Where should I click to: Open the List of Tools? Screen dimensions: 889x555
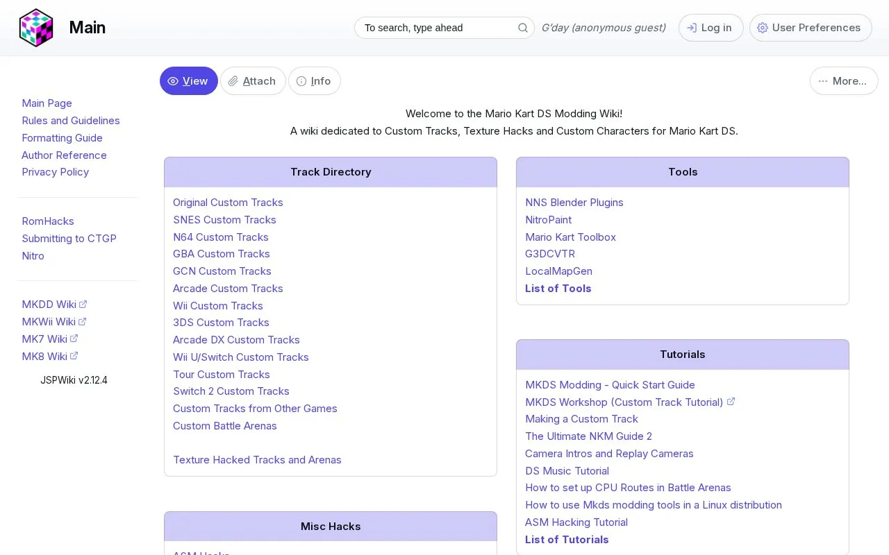point(558,289)
